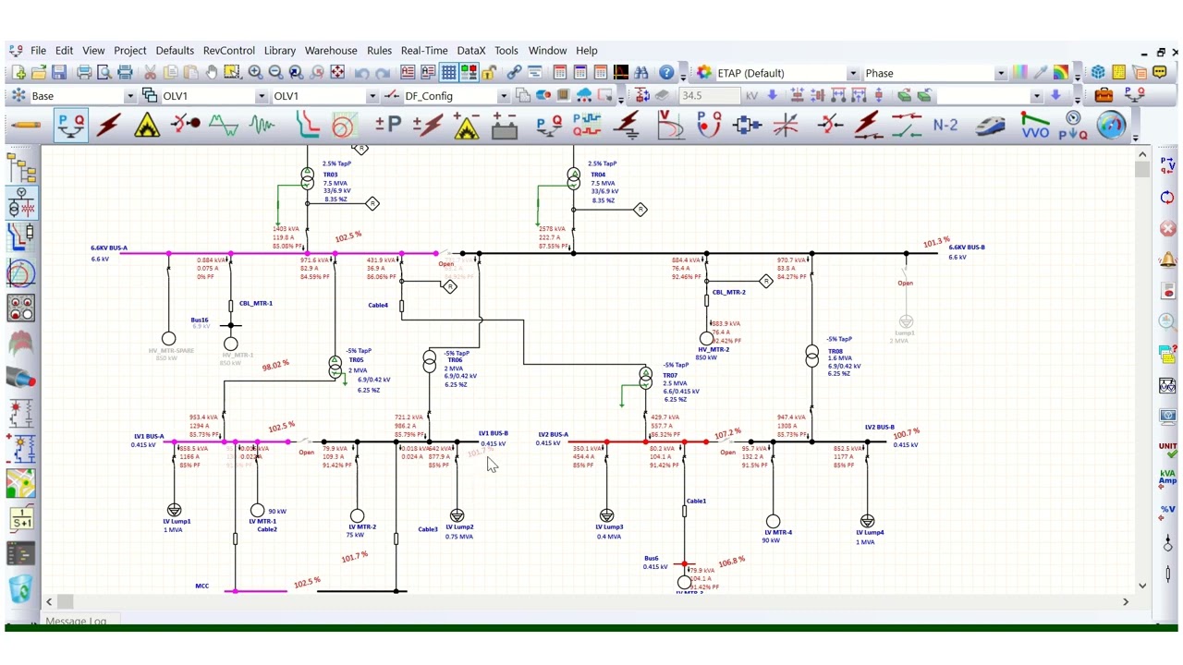
Task: Click the horizontal scrollbar right arrow
Action: [1125, 601]
